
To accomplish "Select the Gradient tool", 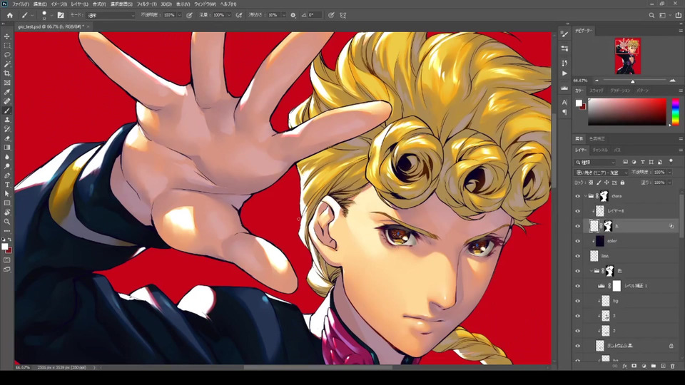I will [7, 148].
